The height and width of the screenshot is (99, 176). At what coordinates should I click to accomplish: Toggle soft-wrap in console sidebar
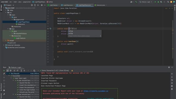(172, 80)
